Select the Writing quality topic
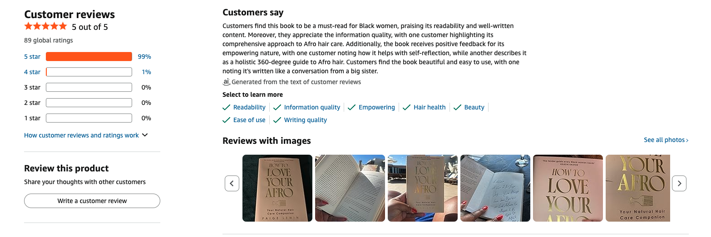Viewport: 711px width, 237px height. (305, 120)
